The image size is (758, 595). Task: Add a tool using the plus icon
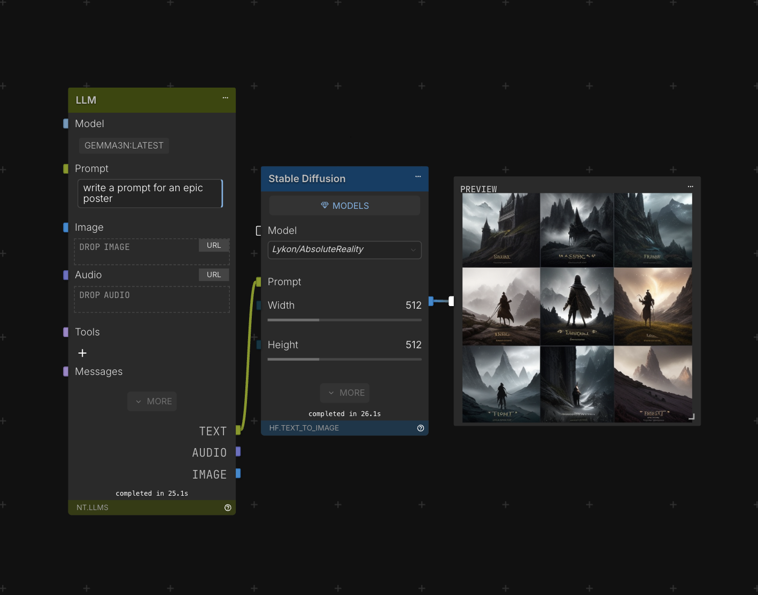[82, 353]
